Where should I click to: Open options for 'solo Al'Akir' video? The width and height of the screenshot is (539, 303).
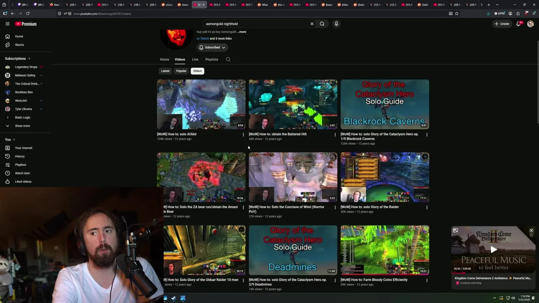pyautogui.click(x=243, y=135)
